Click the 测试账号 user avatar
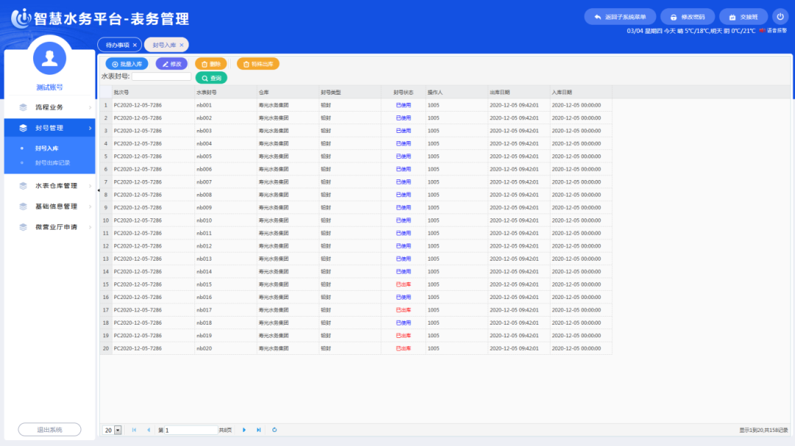 [x=50, y=58]
